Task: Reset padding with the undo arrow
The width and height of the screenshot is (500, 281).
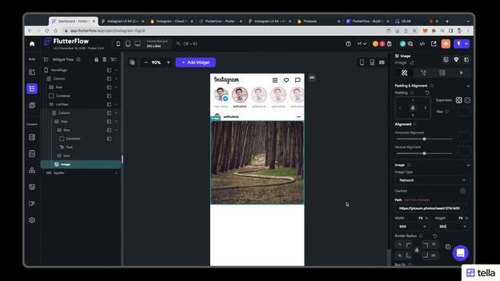Action: pos(427,93)
